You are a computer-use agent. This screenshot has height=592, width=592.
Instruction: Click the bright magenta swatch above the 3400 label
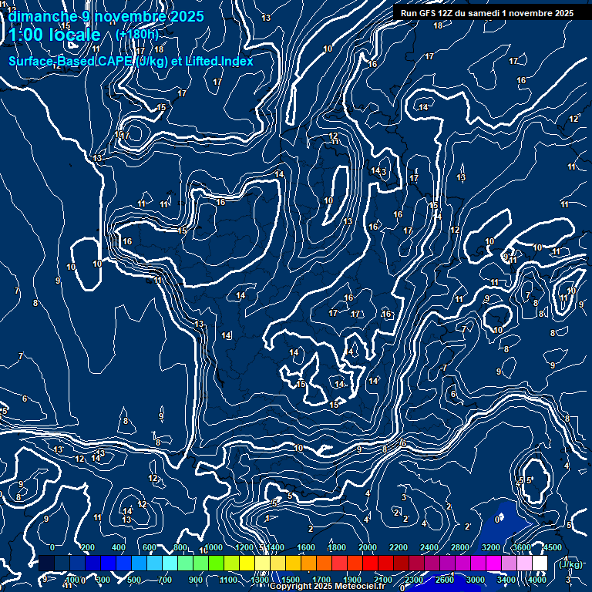pos(494,563)
